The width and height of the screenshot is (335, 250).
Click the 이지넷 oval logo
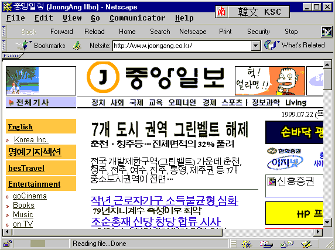click(x=285, y=163)
